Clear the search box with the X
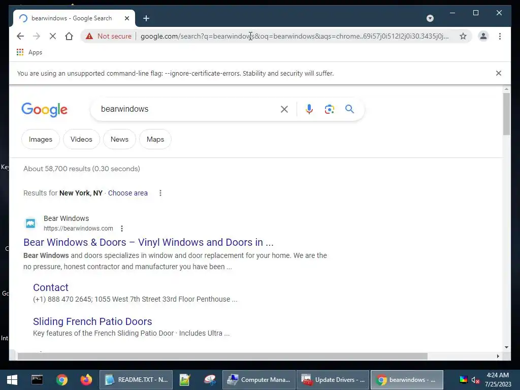The height and width of the screenshot is (390, 520). point(284,109)
